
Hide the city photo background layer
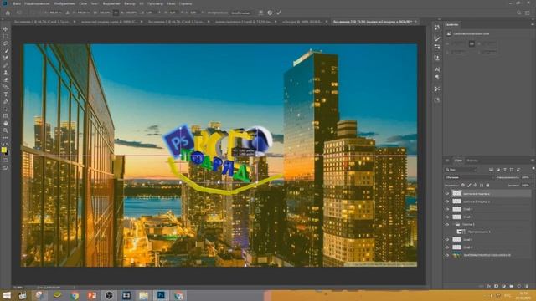tap(446, 255)
